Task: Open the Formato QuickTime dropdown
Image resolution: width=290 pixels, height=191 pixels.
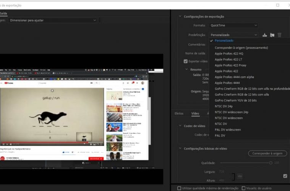Action: [x=233, y=26]
